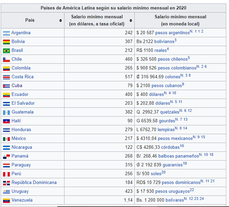This screenshot has height=207, width=229.
Task: Click the Uruguay flag icon
Action: 6,192
